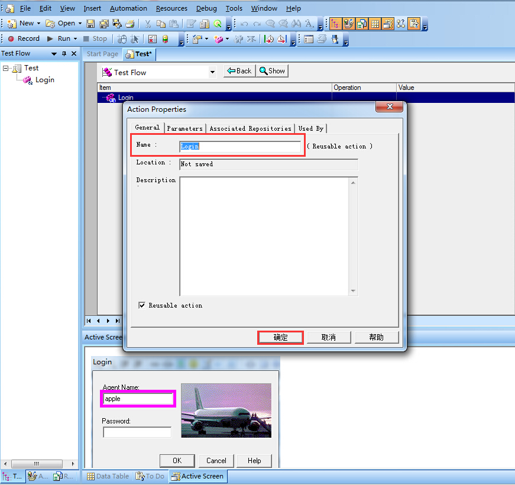Open the Test Flow combo box dropdown
Screen dimensions: 515x485
click(x=213, y=72)
